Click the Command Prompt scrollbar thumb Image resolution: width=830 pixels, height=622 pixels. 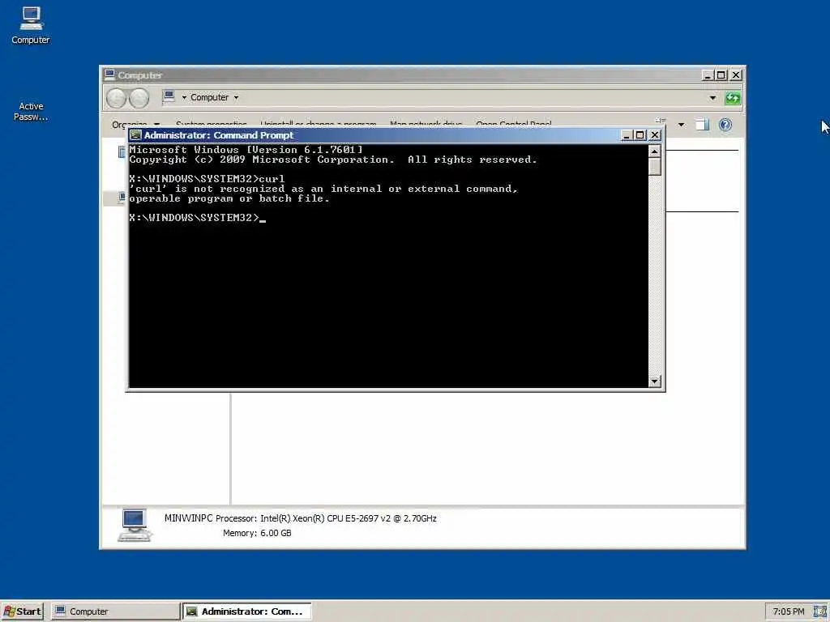click(x=655, y=166)
